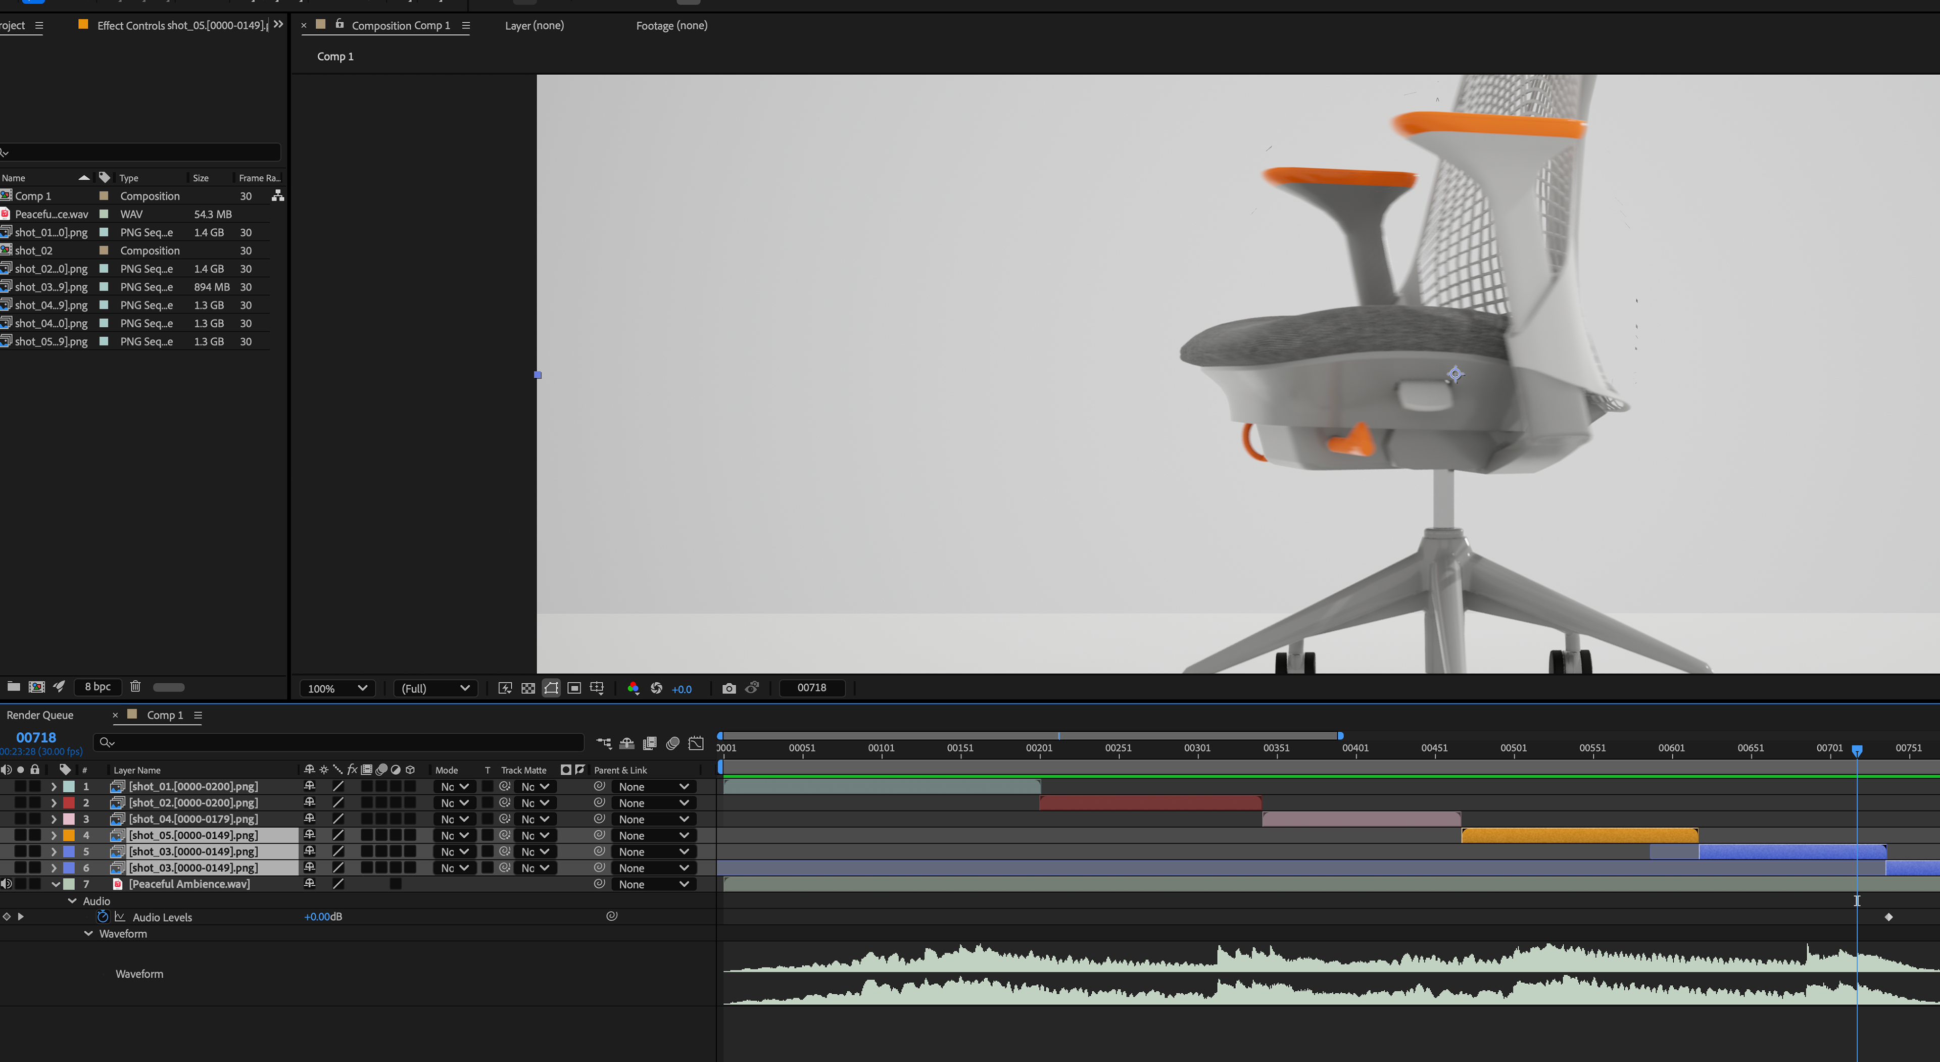Open the viewer magnification 100% dropdown

pyautogui.click(x=336, y=688)
